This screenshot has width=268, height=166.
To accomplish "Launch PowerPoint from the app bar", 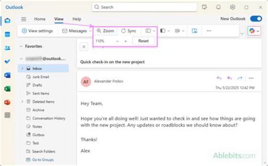I will [7, 102].
